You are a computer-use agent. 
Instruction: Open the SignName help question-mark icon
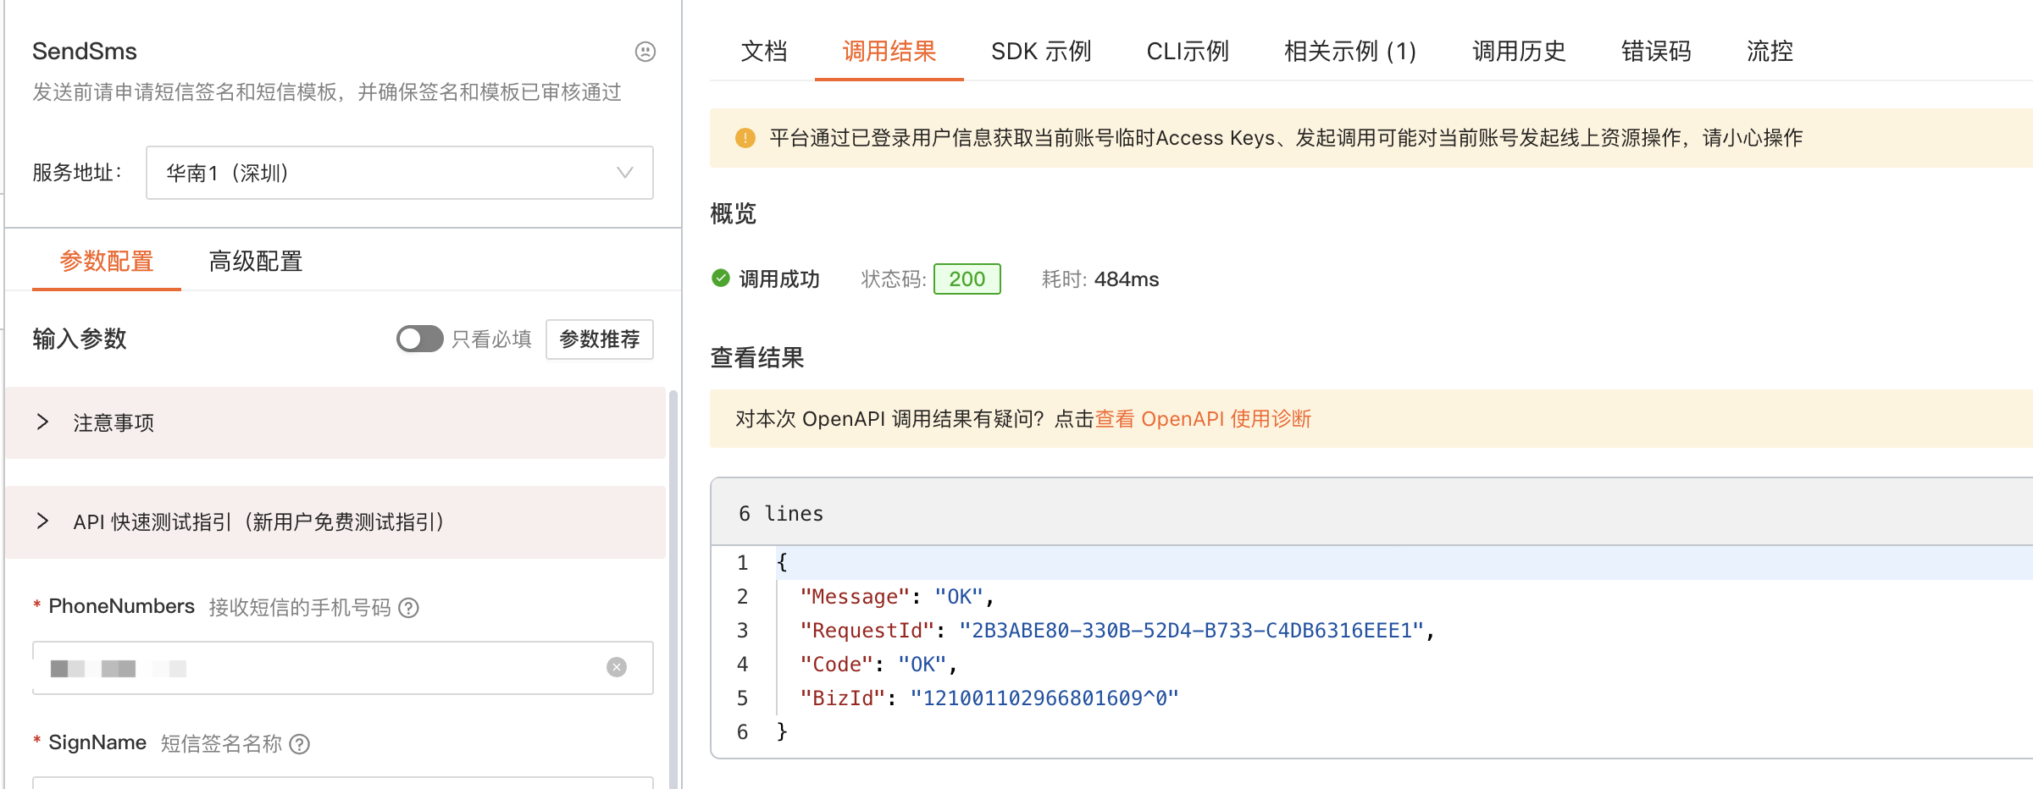coord(300,744)
